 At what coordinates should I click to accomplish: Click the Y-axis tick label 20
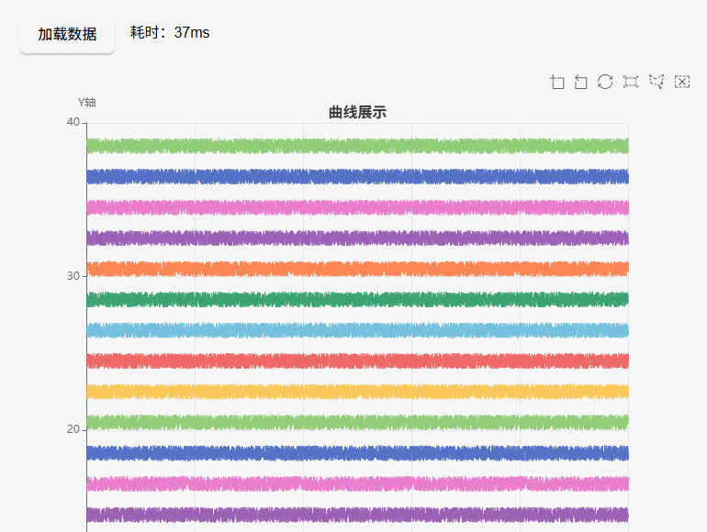click(73, 429)
